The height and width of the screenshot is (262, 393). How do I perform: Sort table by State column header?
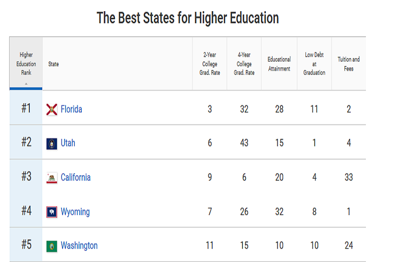[x=53, y=64]
